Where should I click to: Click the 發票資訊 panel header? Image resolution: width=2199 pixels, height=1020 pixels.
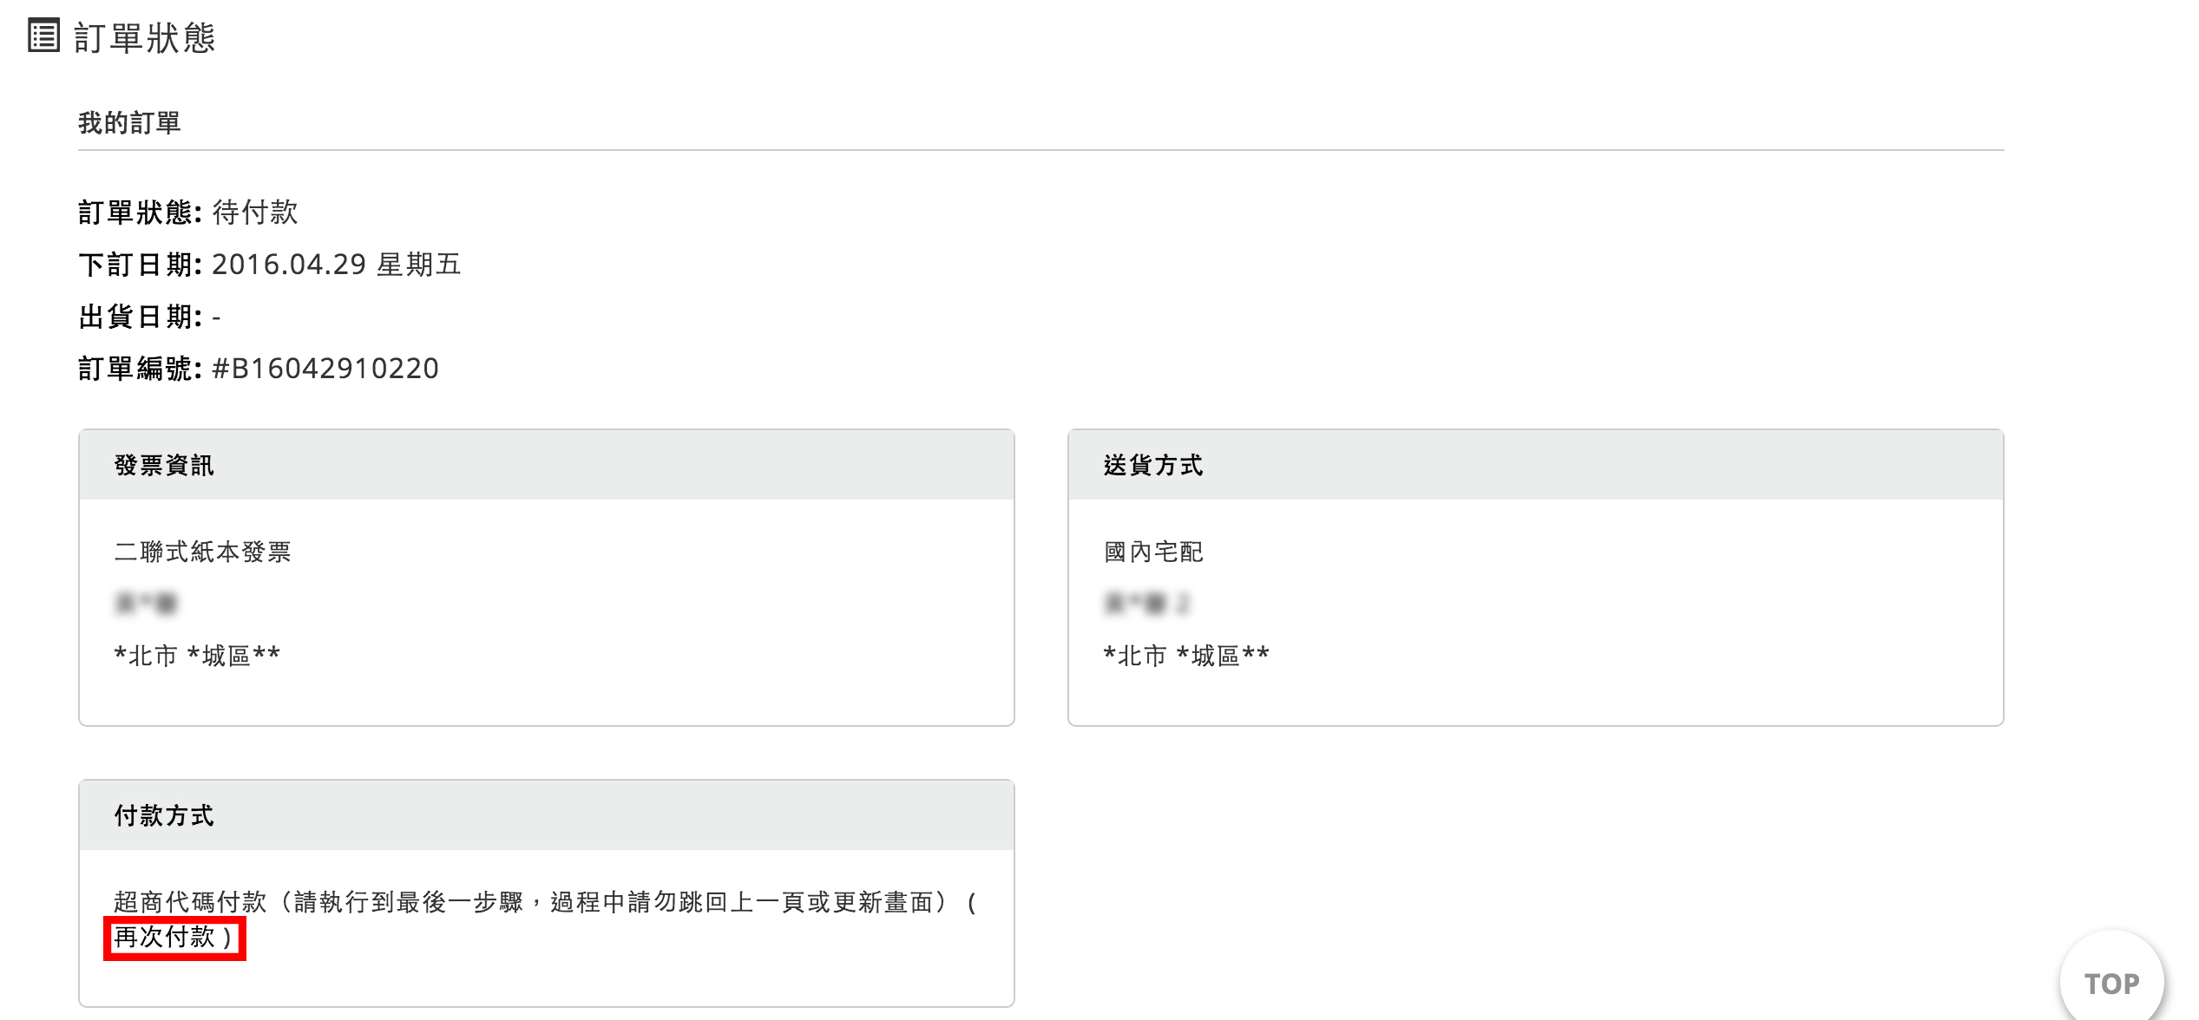(547, 465)
